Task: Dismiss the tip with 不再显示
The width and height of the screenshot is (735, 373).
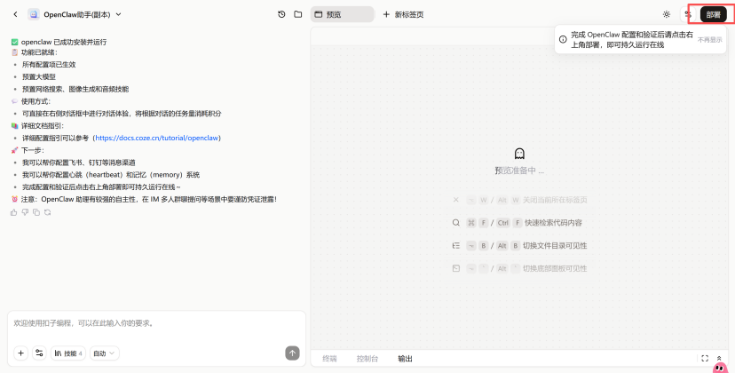Action: click(x=709, y=40)
